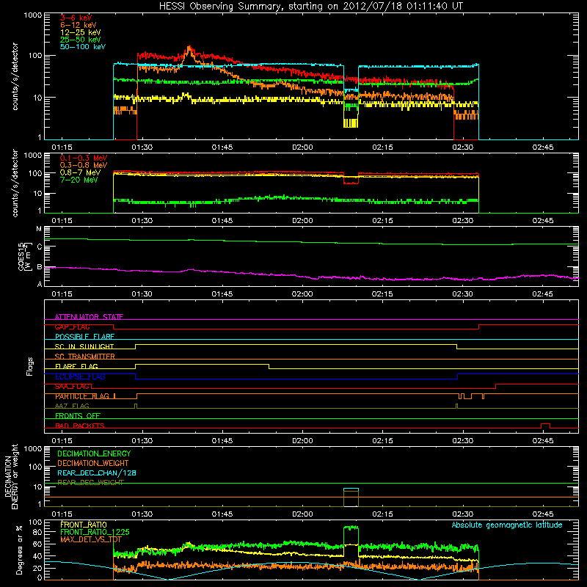Viewport: 587px width, 587px height.
Task: Select the PARTICLE_FLAG label
Action: pyautogui.click(x=83, y=396)
